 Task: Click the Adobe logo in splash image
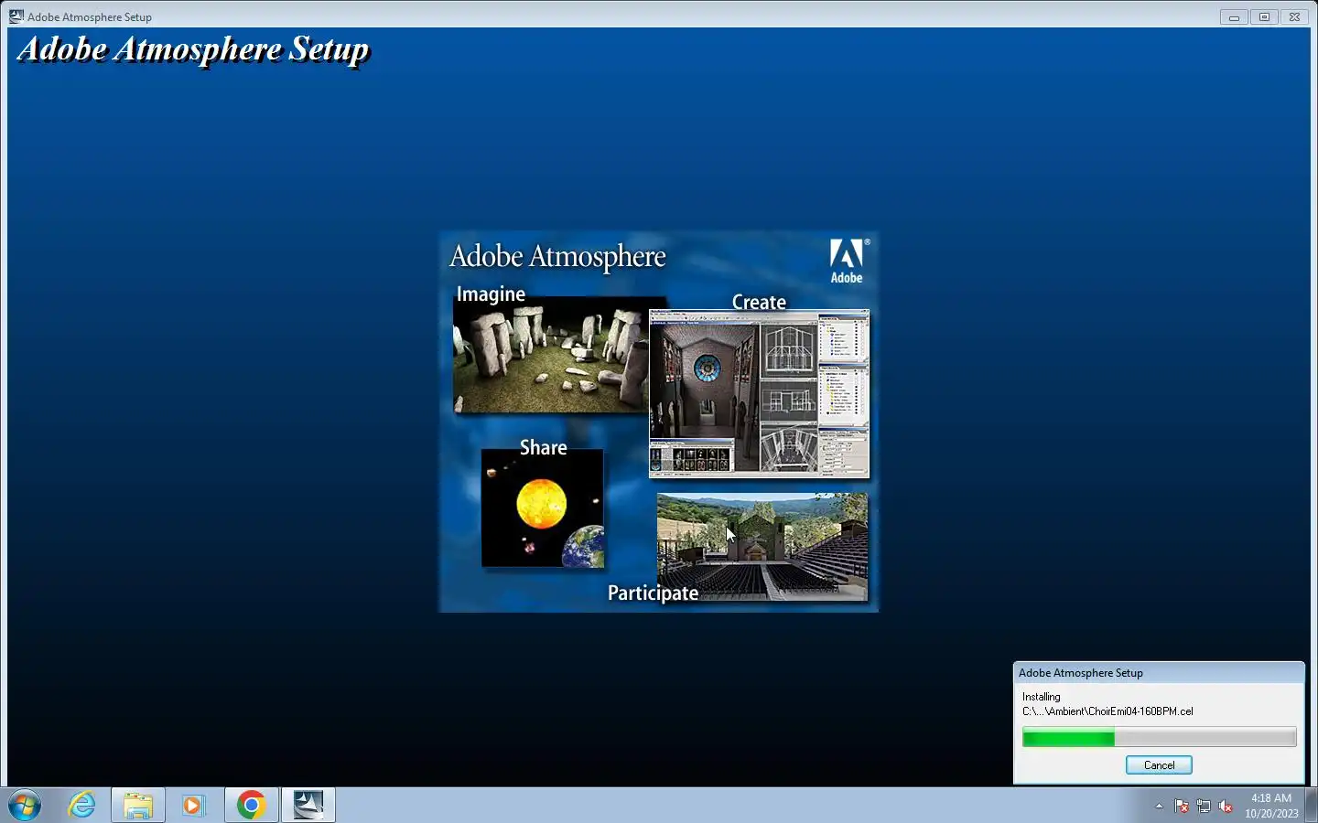click(x=848, y=262)
